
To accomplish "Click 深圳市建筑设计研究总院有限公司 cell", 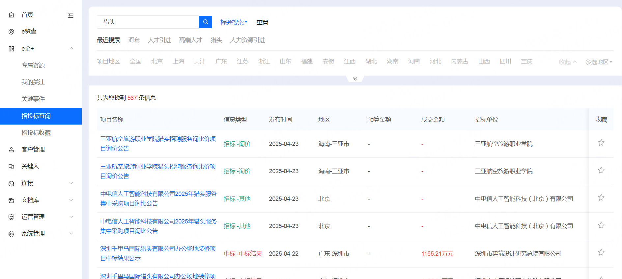I will tap(518, 254).
